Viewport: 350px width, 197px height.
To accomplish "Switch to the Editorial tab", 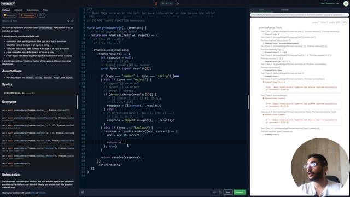I will (x=18, y=10).
